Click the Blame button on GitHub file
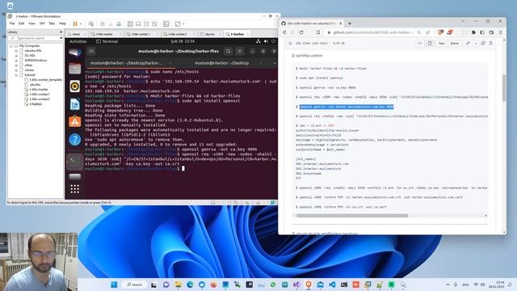The height and width of the screenshot is (291, 517). 454,43
